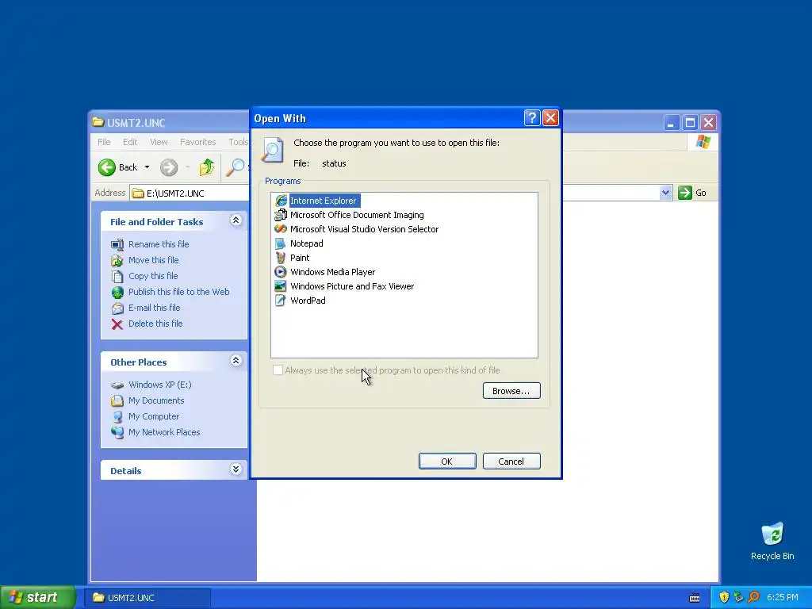Click the Go button in address bar
The image size is (812, 609).
(692, 193)
